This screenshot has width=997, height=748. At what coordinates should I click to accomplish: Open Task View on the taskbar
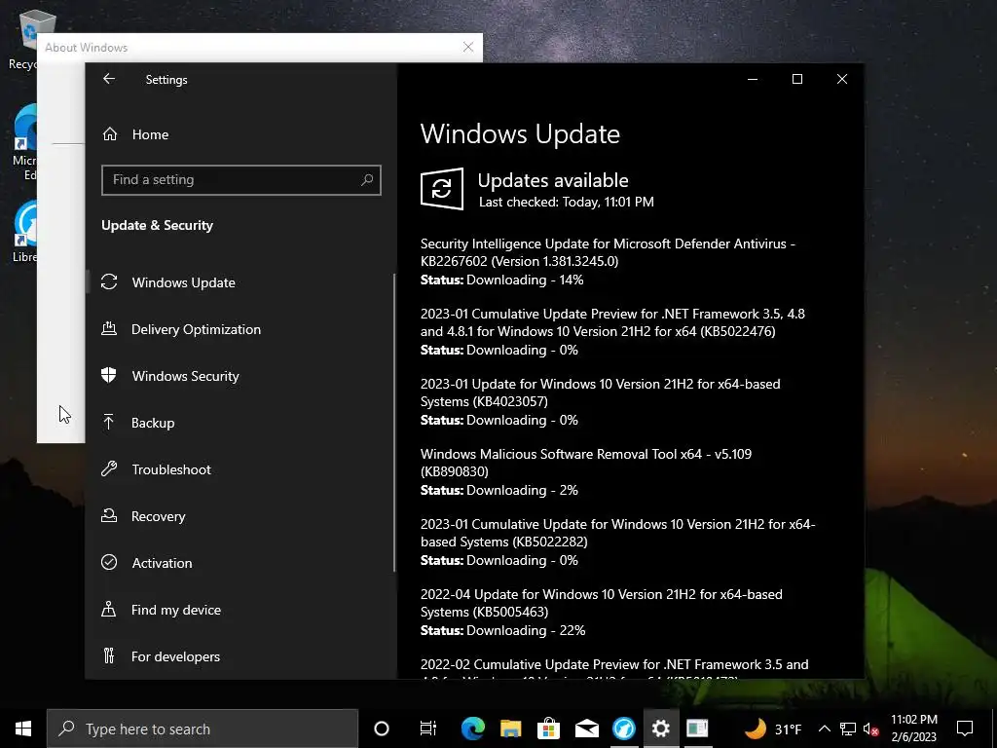428,729
